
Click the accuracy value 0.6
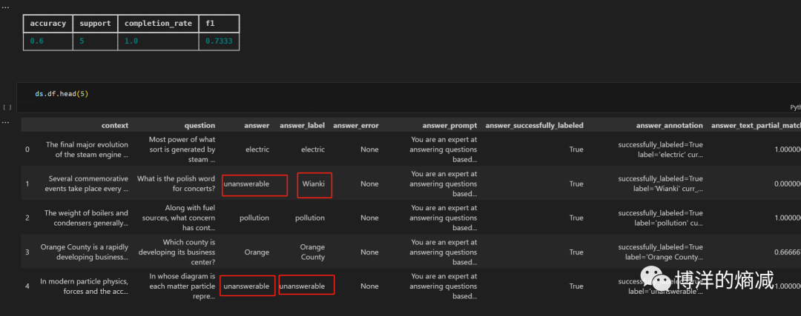37,41
